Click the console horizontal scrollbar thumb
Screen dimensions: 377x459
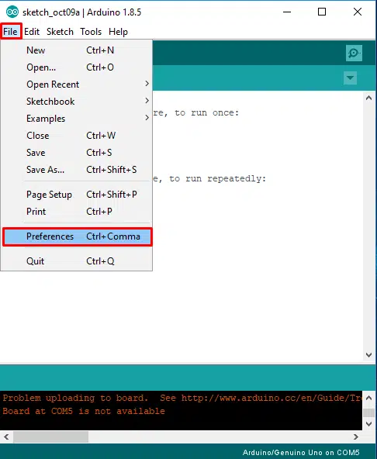pyautogui.click(x=50, y=437)
